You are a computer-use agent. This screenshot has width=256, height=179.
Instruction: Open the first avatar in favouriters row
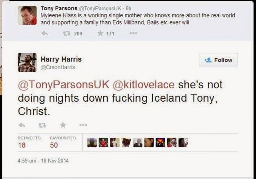pyautogui.click(x=92, y=142)
